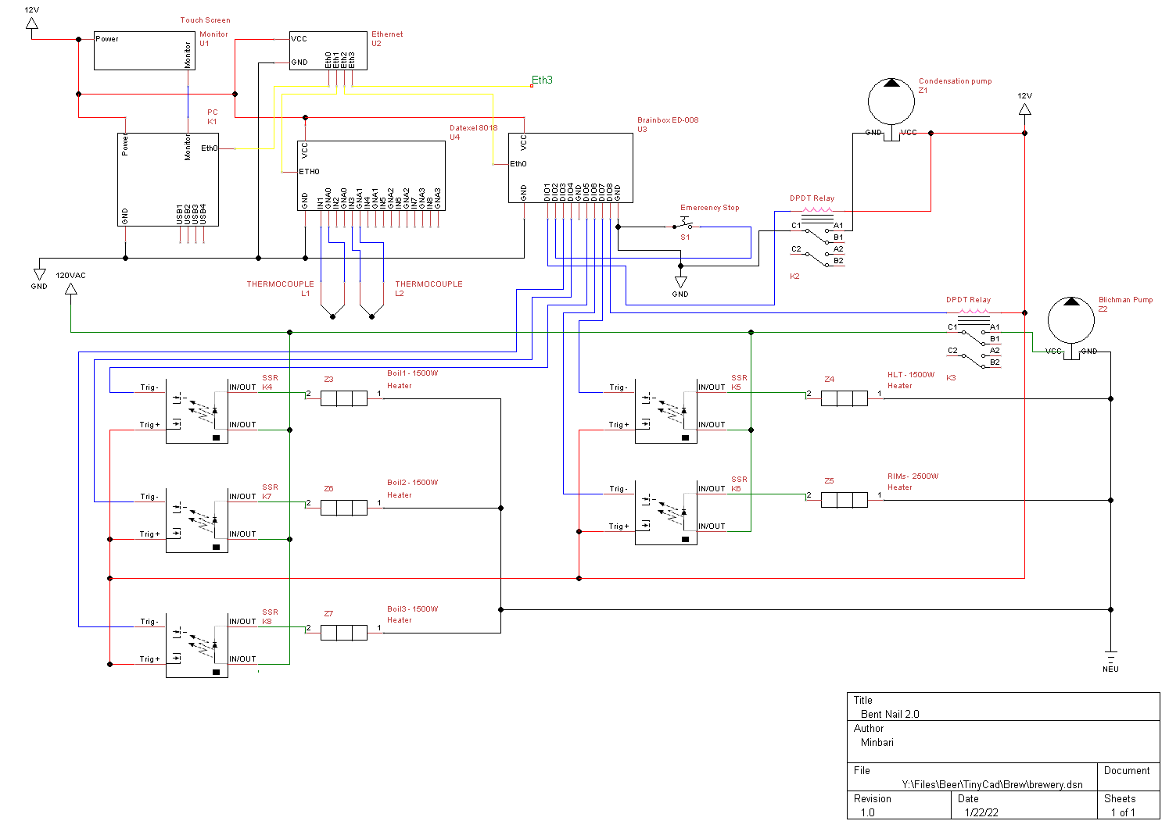Select the sheets value '1 of 1'
Image resolution: width=1169 pixels, height=828 pixels.
[x=1123, y=812]
